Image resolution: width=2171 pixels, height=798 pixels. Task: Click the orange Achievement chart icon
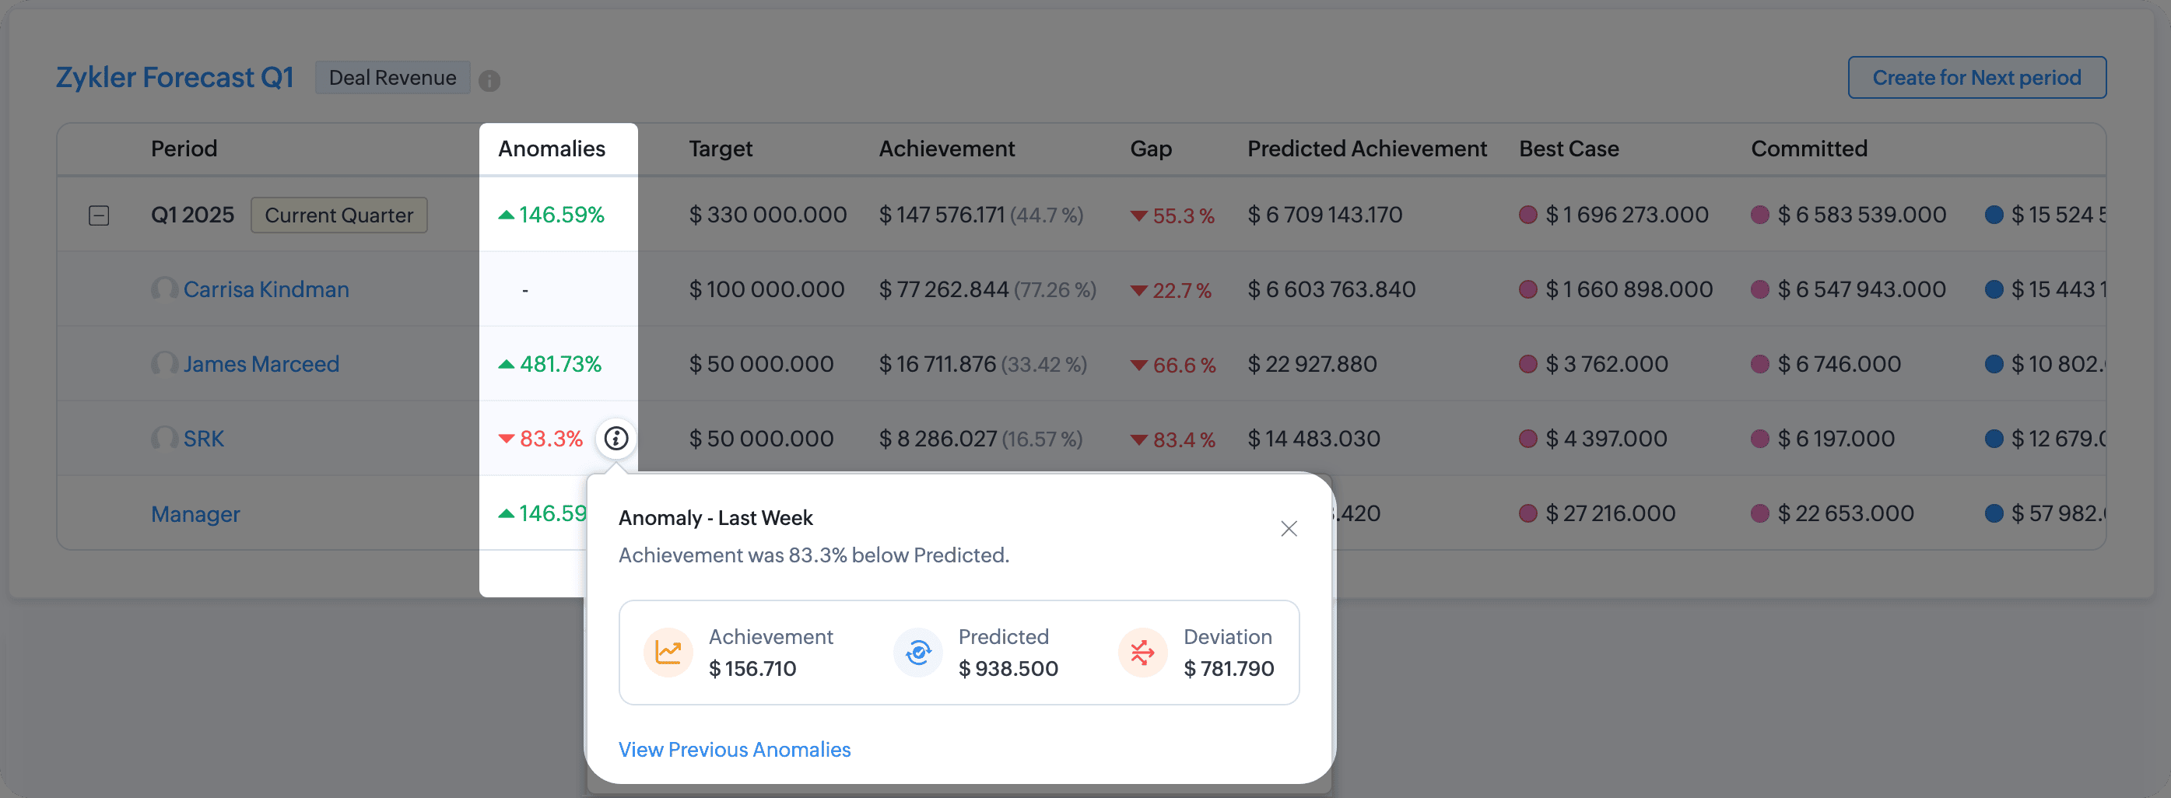[668, 653]
